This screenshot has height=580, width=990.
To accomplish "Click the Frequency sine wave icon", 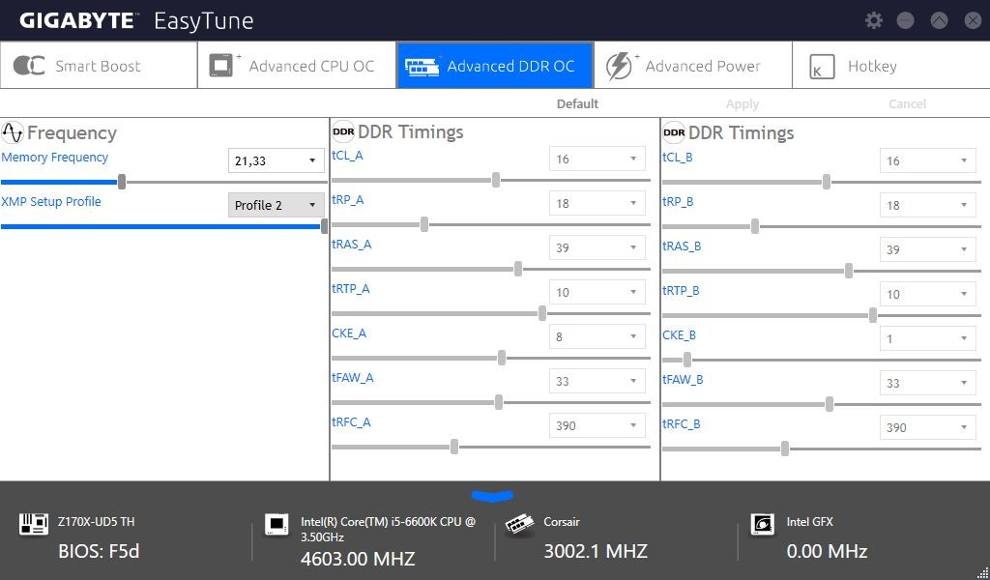I will pos(13,132).
